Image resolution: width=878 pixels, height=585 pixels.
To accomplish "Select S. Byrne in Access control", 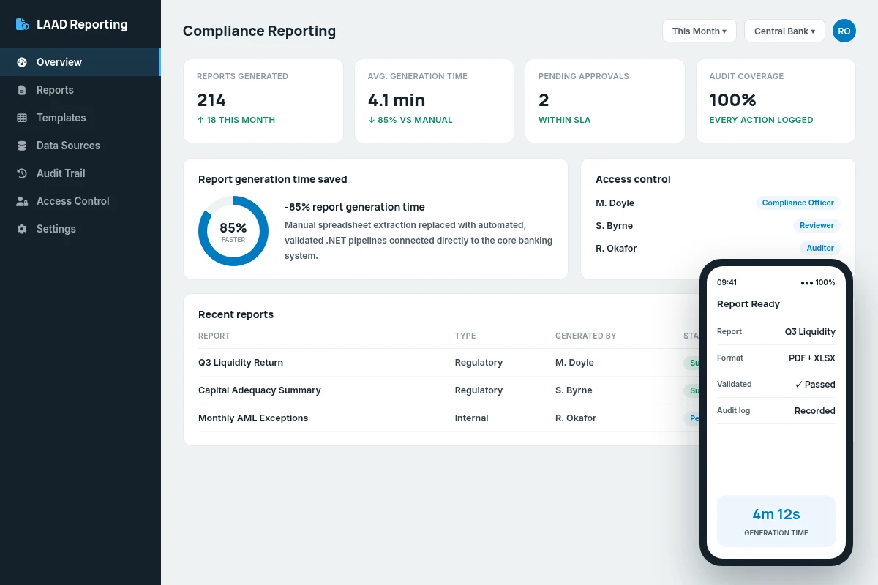I will point(614,226).
